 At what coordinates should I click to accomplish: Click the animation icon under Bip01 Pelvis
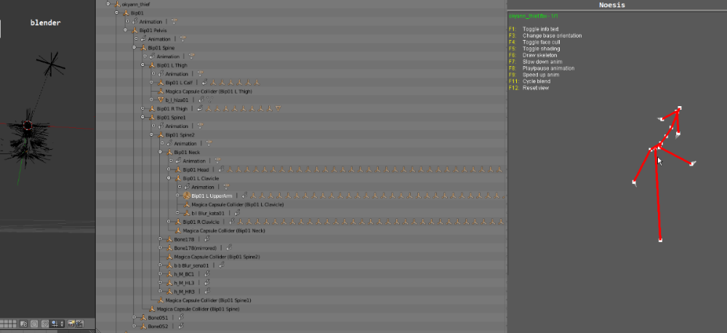[x=143, y=39]
